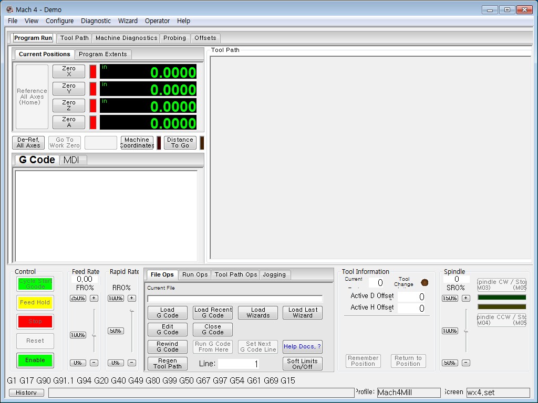
Task: Increase feed rate override with plus button
Action: coord(94,298)
